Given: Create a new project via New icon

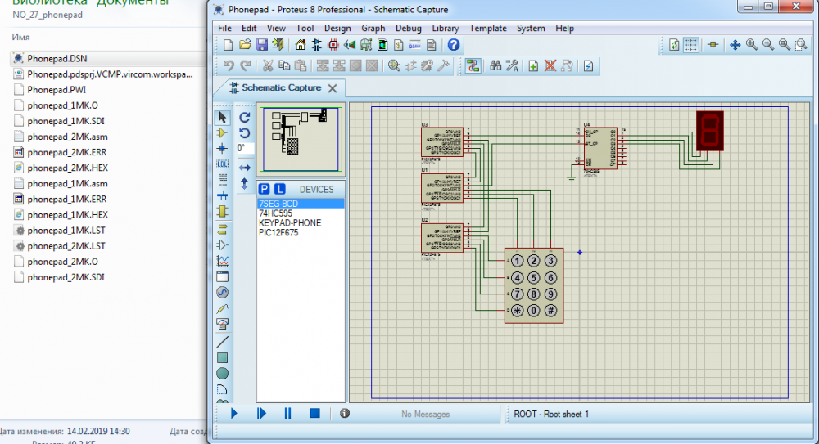Looking at the screenshot, I should click(228, 45).
